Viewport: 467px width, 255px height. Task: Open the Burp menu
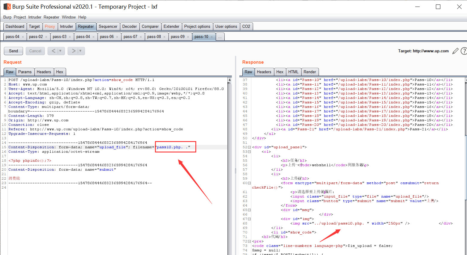pos(7,17)
